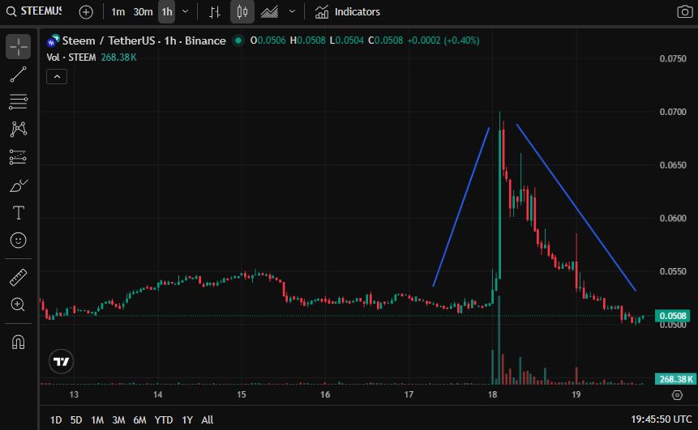This screenshot has height=430, width=698.
Task: Open chart axis settings gear icon
Action: (x=677, y=395)
